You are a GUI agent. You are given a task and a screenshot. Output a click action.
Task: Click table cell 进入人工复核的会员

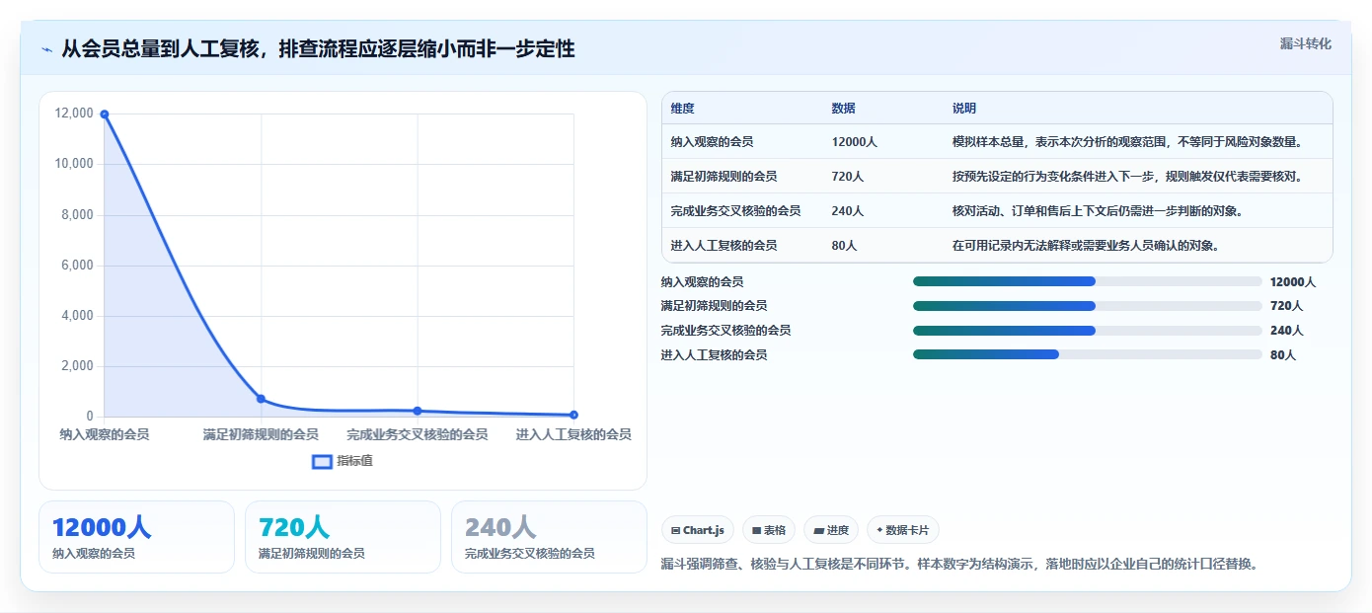pyautogui.click(x=724, y=246)
